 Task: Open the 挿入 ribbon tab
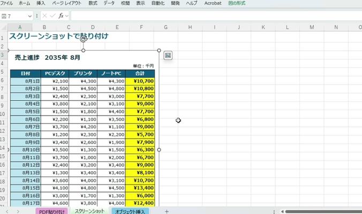point(41,3)
